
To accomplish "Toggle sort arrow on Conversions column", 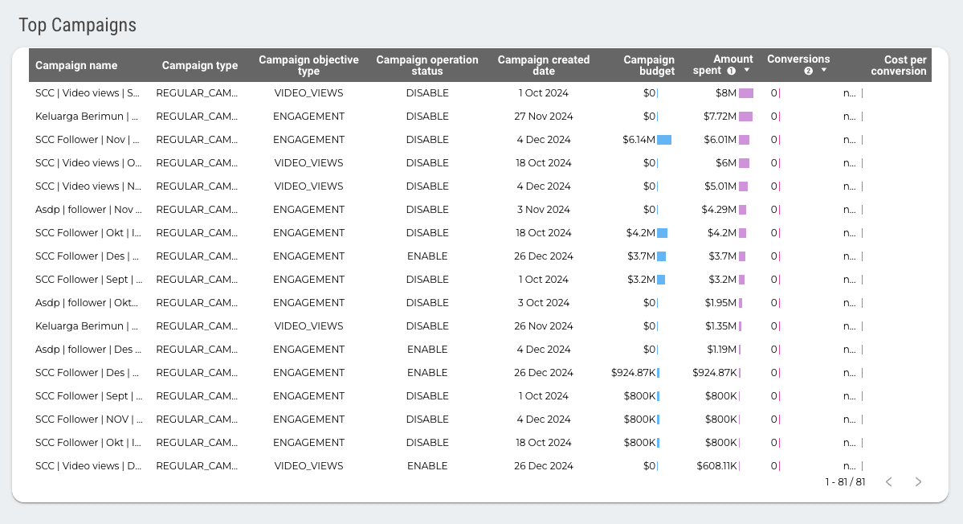I will [x=823, y=71].
